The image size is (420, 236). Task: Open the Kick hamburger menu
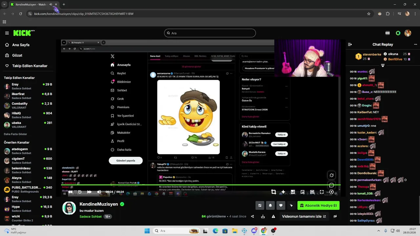coord(7,33)
